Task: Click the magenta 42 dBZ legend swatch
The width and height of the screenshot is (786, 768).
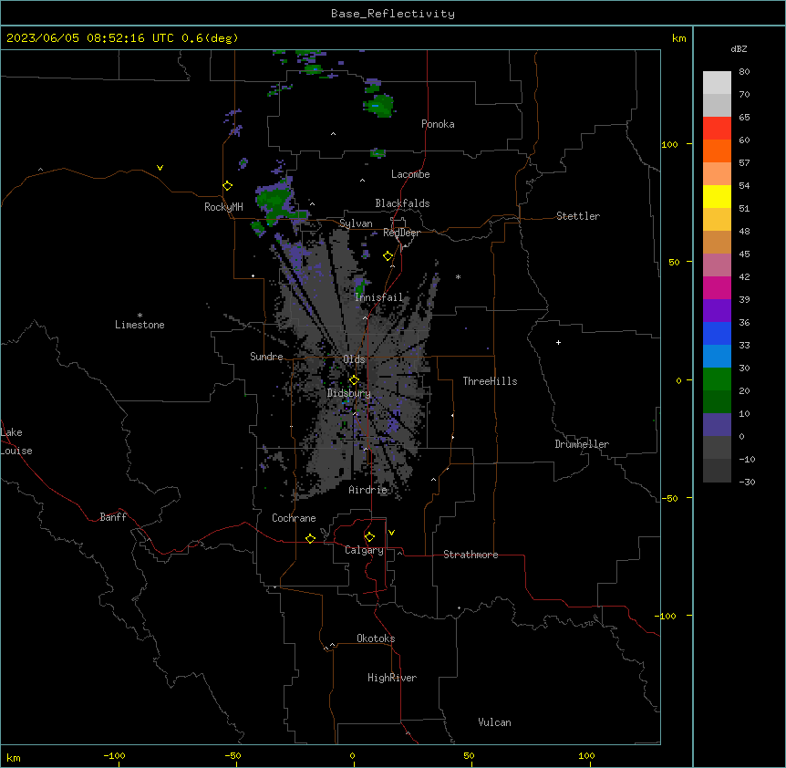Action: click(x=717, y=287)
